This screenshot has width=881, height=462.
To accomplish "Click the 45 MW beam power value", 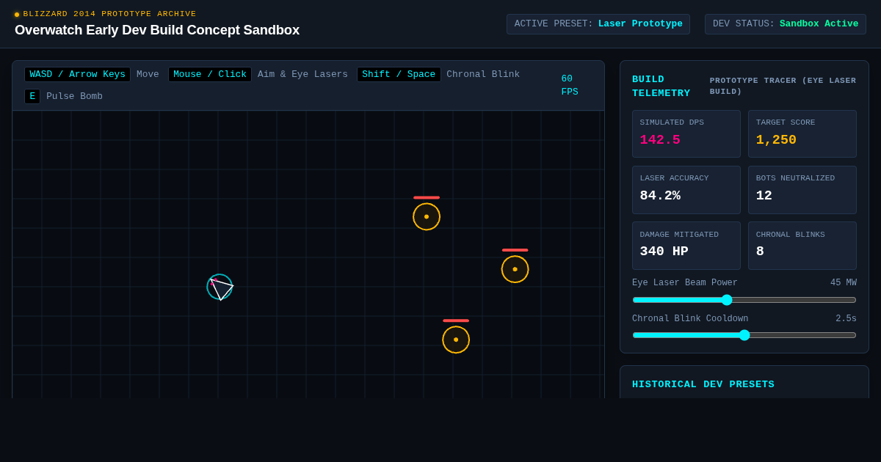I will coord(844,283).
